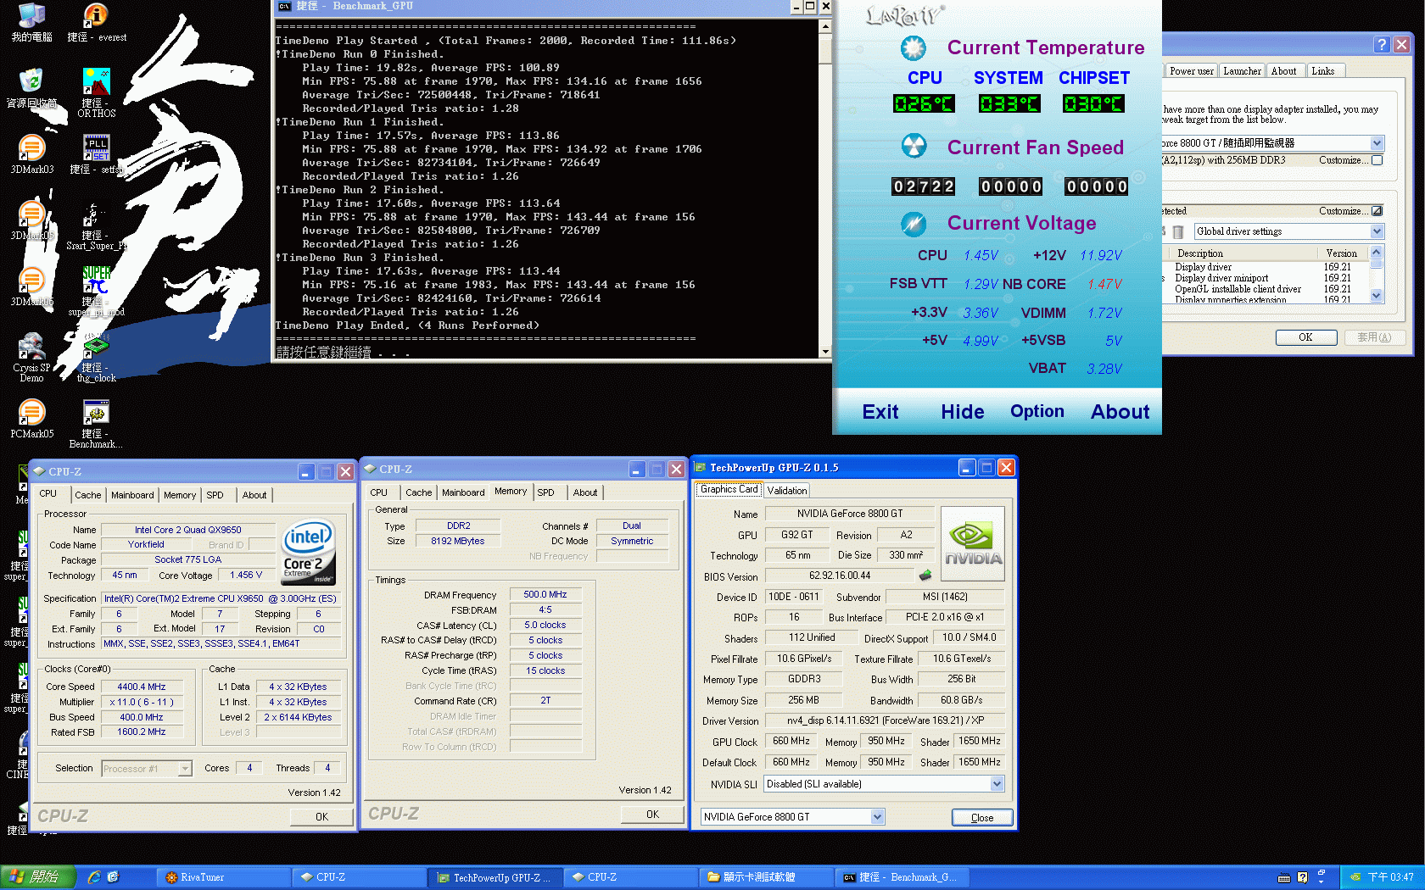Switch to RivaTuner in the taskbar
The width and height of the screenshot is (1425, 890).
(224, 877)
